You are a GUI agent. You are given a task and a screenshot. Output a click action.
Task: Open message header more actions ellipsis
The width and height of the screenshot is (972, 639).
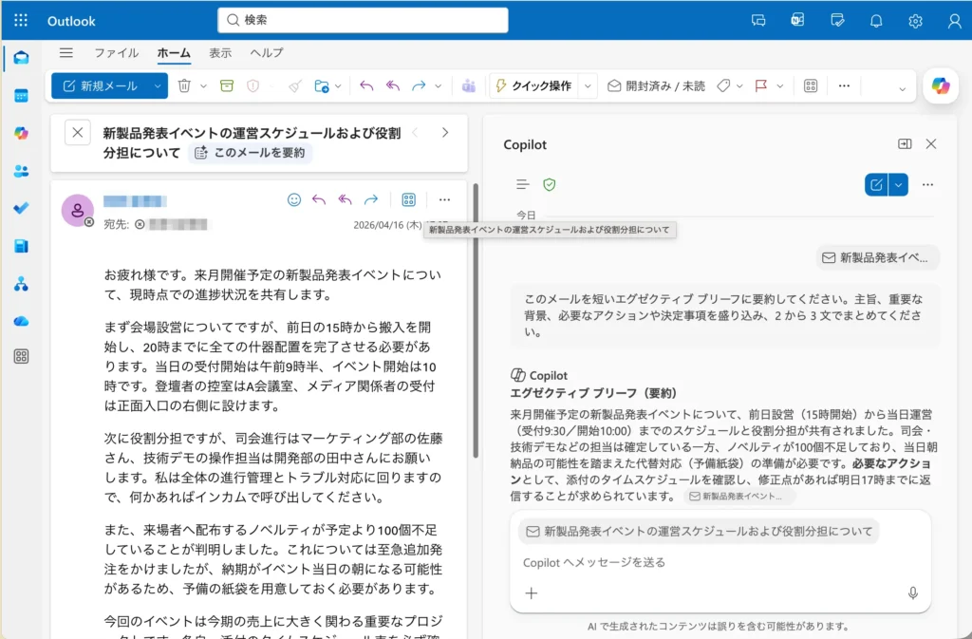[444, 199]
